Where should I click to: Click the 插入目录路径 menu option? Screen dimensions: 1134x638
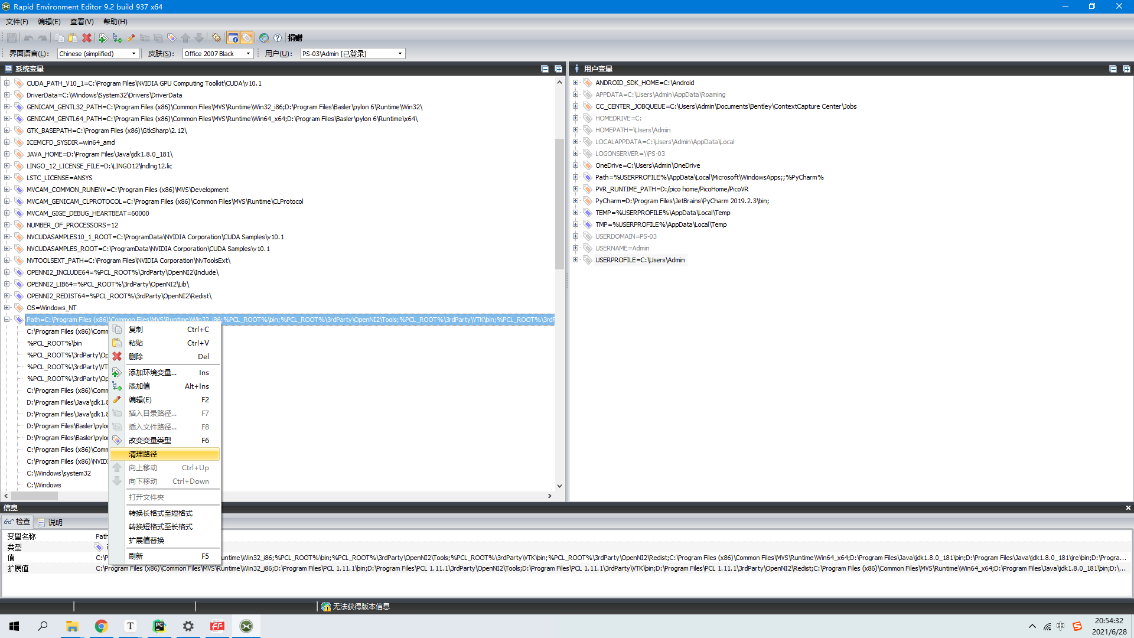click(x=152, y=413)
